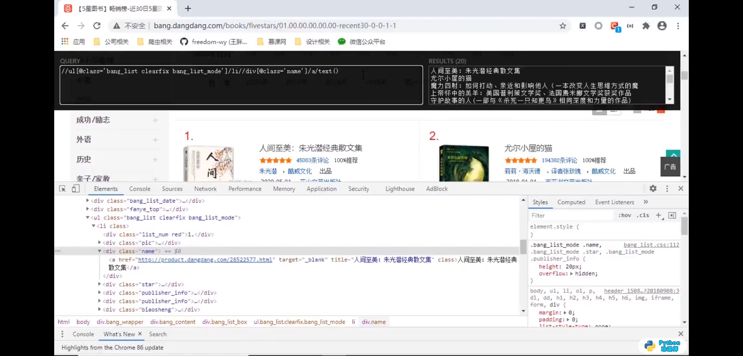The height and width of the screenshot is (356, 743).
Task: Open the bang_list.css:112 stylesheet link
Action: tap(650, 245)
